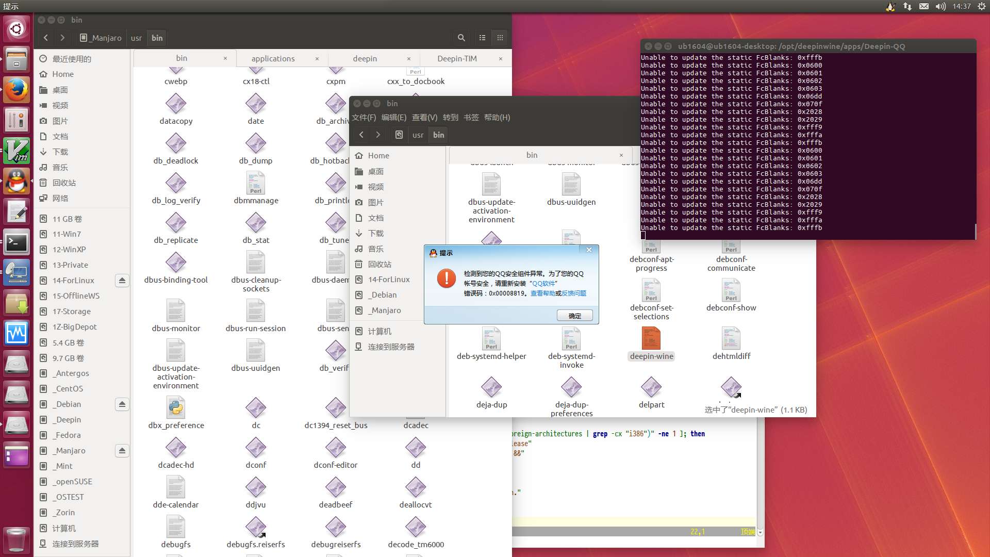Open the mail indicator in top panel
The height and width of the screenshot is (557, 990).
pyautogui.click(x=924, y=6)
